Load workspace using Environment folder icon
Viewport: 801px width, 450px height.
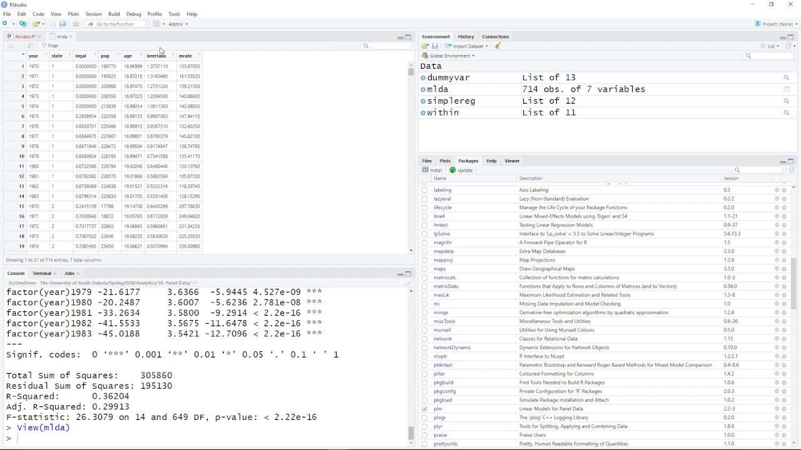click(425, 46)
